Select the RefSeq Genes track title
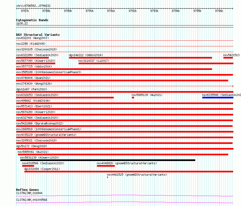 (x=27, y=190)
